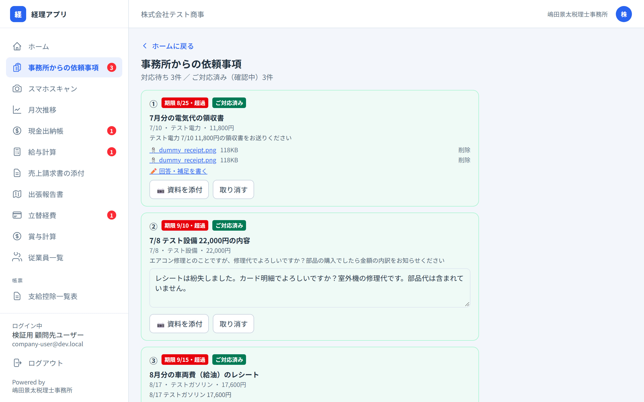Click the pencil icon beside 回答・補足を書く
644x402 pixels.
tap(153, 171)
